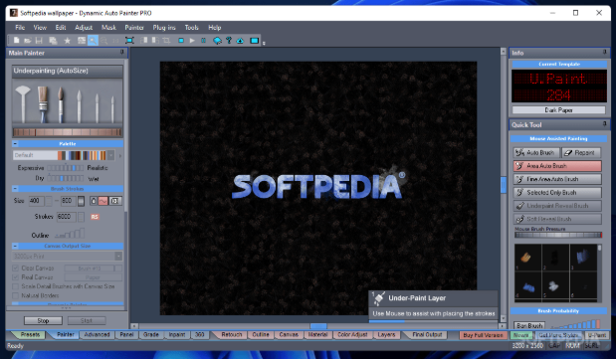Screen dimensions: 616x359
Task: Switch to the Color Adjust tab
Action: coord(352,335)
